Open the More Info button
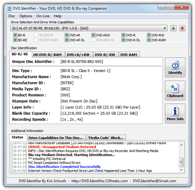Image resolution: width=195 pixels, height=190 pixels. click(175, 113)
